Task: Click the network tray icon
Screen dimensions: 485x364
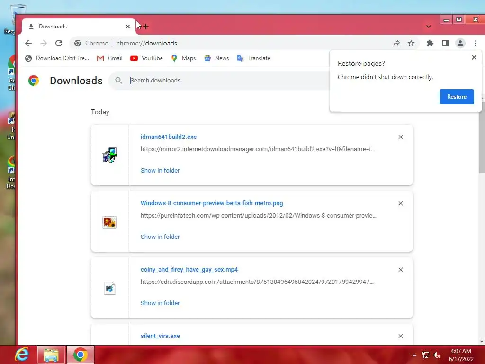Action: 426,355
